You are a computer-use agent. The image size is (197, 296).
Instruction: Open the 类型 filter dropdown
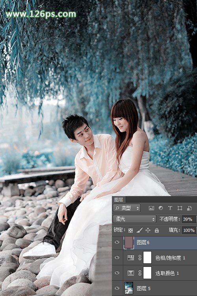[127, 208]
